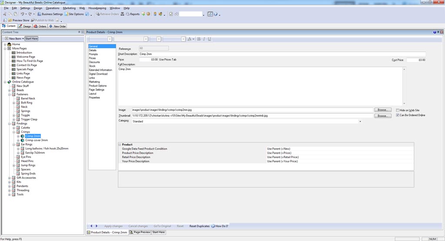Screen dimensions: 445x241
Task: Collapse the Product properties section
Action: pos(120,145)
